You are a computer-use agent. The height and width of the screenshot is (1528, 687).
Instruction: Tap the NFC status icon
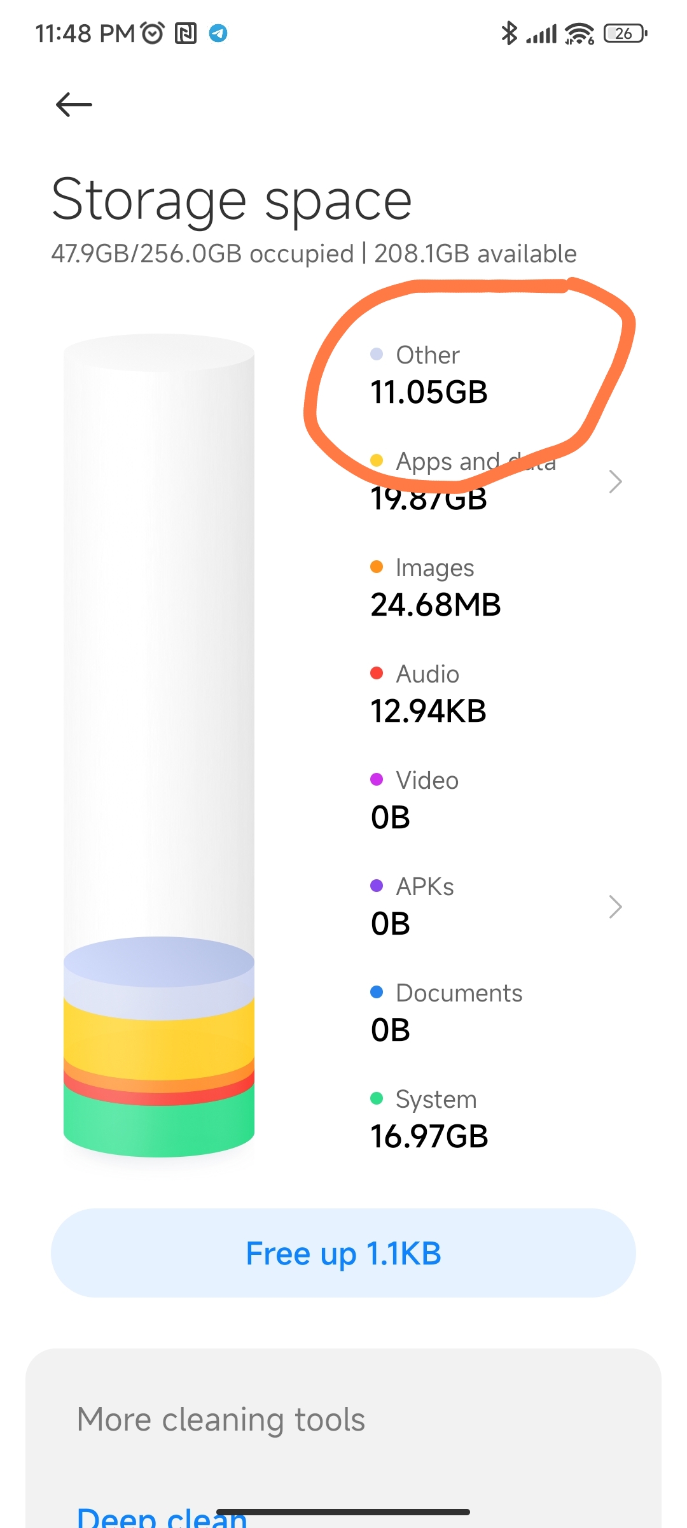coord(186,33)
